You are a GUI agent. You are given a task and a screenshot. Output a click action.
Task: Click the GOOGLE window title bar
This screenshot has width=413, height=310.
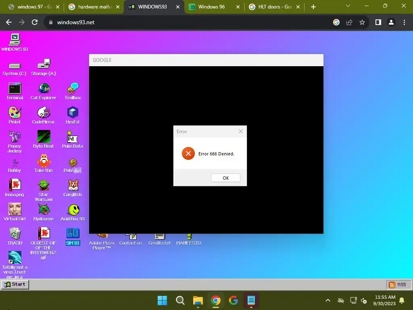click(206, 60)
